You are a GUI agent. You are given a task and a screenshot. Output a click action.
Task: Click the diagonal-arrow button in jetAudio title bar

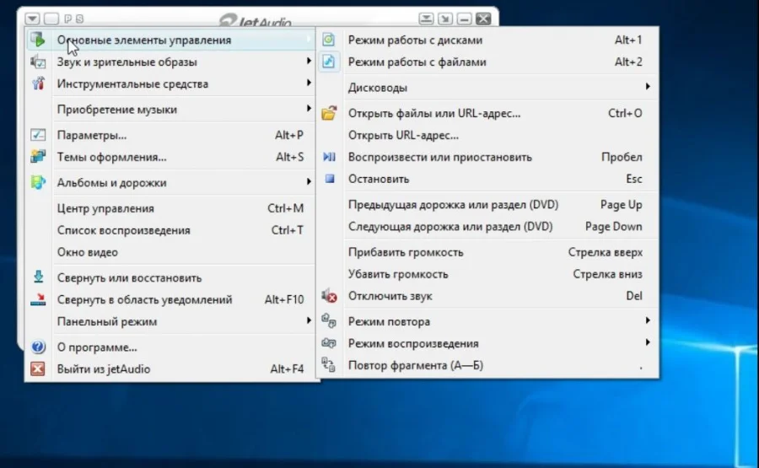pyautogui.click(x=444, y=19)
